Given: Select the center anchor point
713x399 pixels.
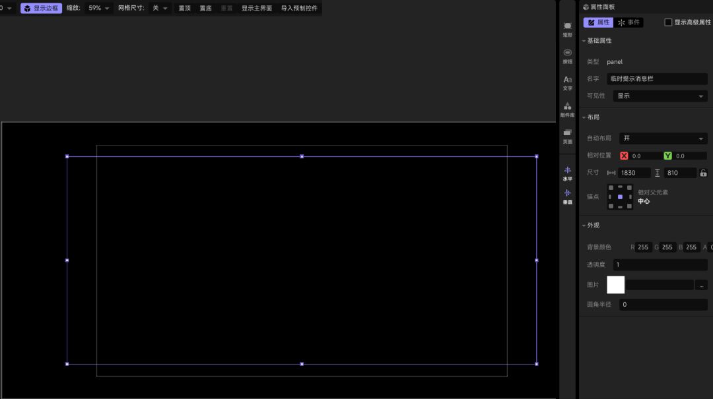Looking at the screenshot, I should (620, 197).
